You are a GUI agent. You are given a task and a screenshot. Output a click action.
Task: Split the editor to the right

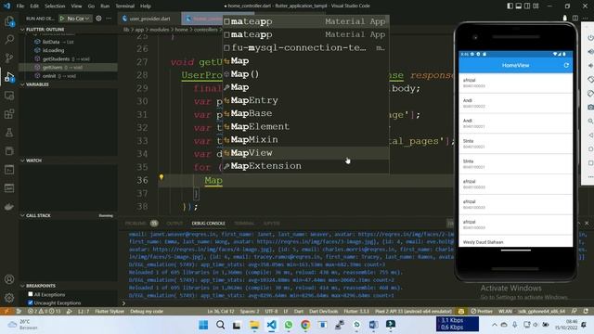tap(575, 19)
